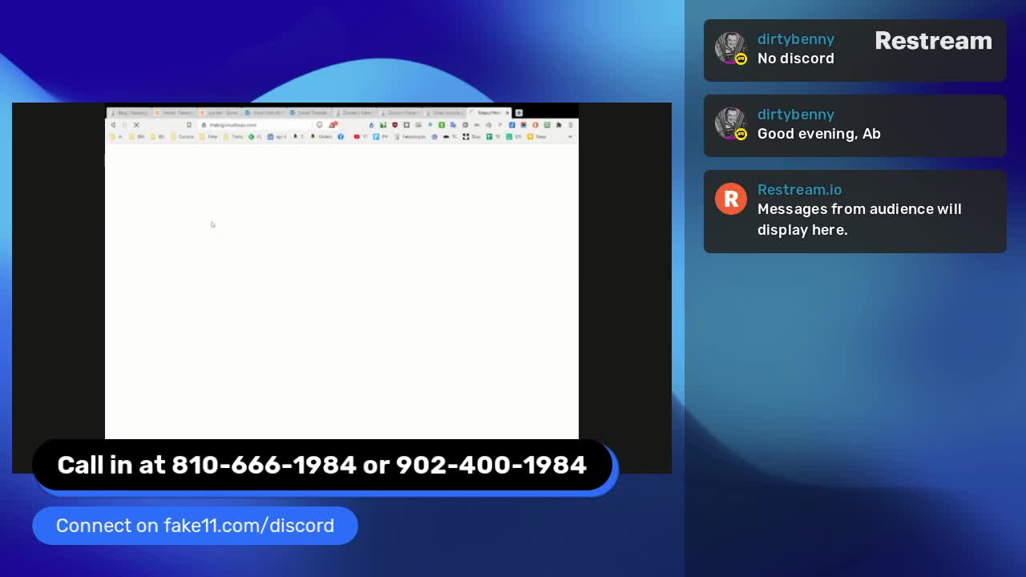Screen dimensions: 1026x577
Task: Switch to the second browser tab
Action: coord(174,113)
